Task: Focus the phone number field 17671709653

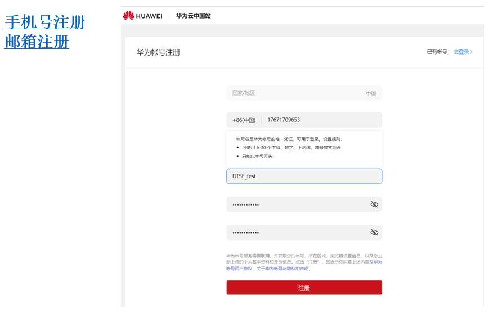Action: click(x=321, y=120)
